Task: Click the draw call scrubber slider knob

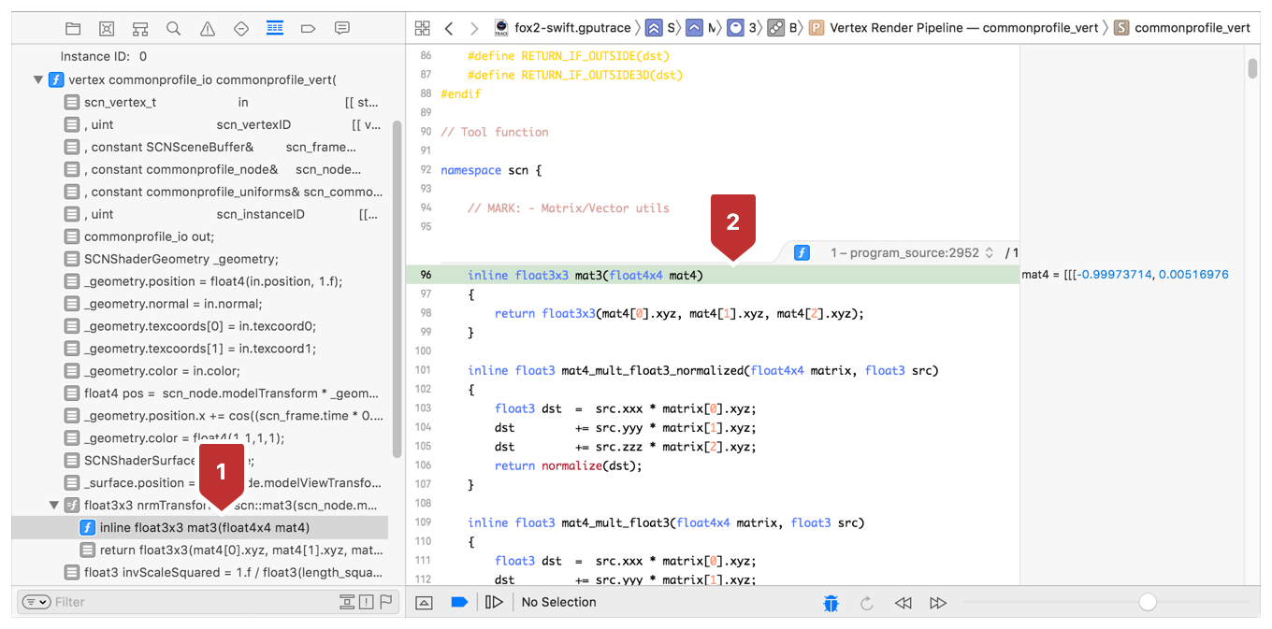Action: (x=1148, y=603)
